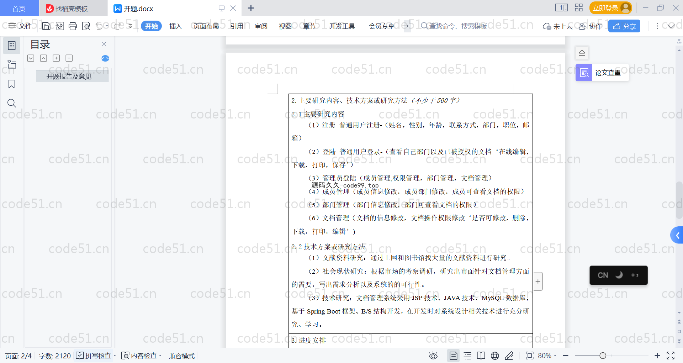Collapse outline levels in 目录 panel
The width and height of the screenshot is (683, 363).
pos(43,58)
